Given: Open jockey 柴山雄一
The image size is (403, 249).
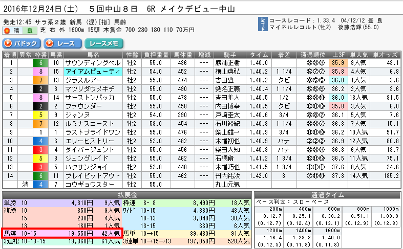Looking at the screenshot, I should pos(227,132).
